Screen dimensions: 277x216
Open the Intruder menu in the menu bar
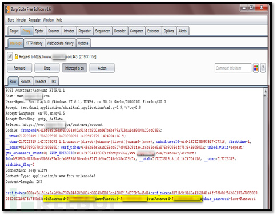21,20
